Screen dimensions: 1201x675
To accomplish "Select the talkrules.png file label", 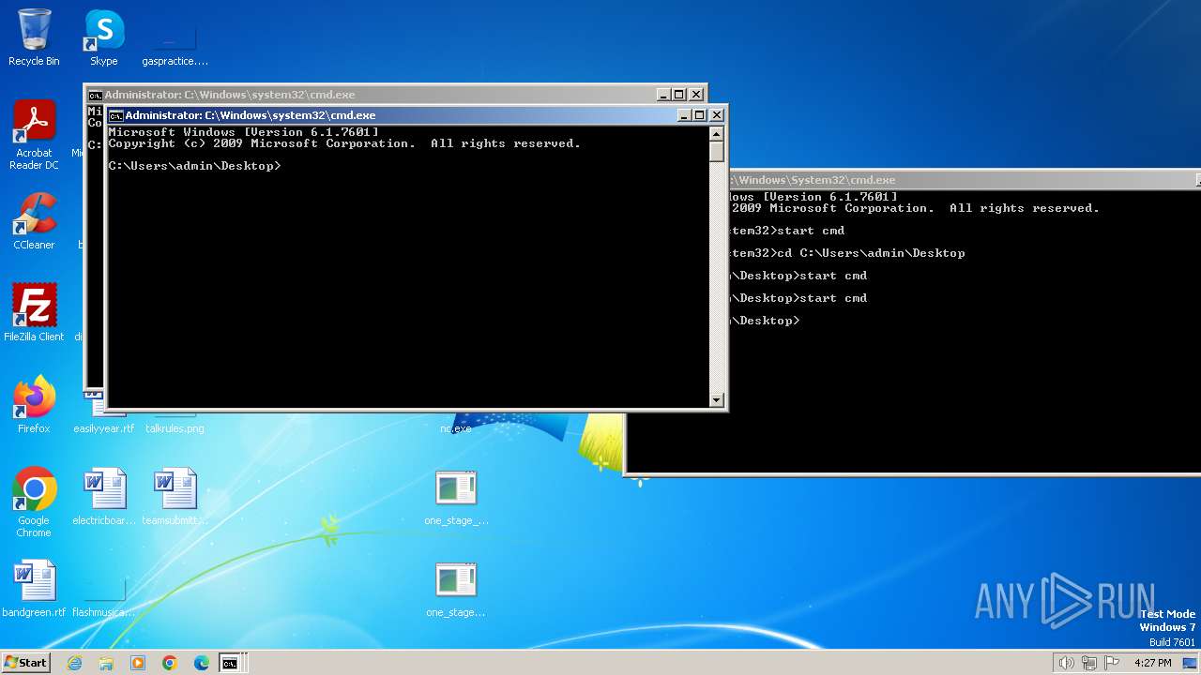I will click(x=175, y=428).
